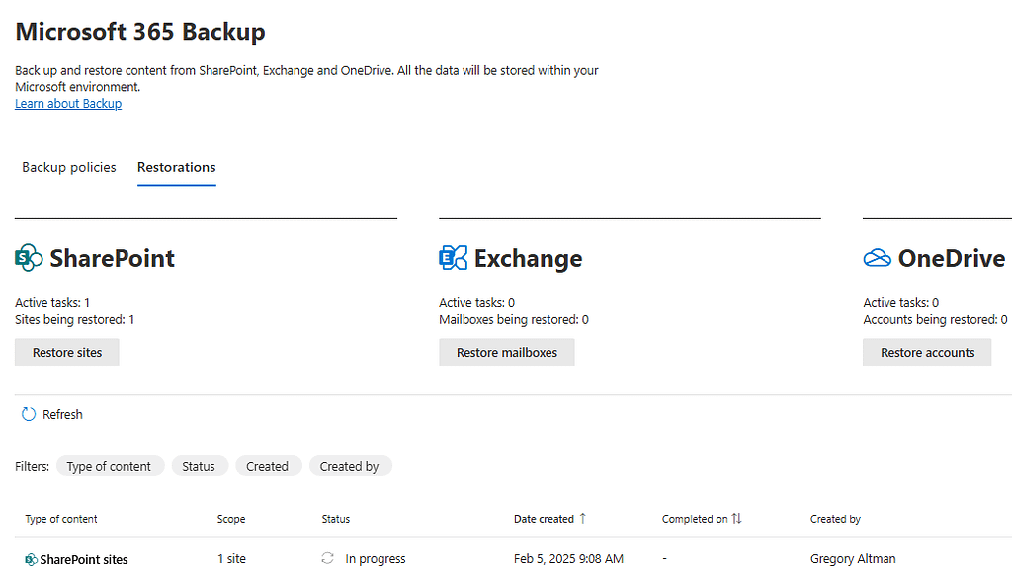Click the Date created column header text
Viewport: 1012px width, 570px height.
pos(544,519)
